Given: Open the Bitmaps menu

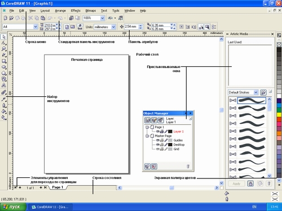Looking at the screenshot, I should (91, 11).
